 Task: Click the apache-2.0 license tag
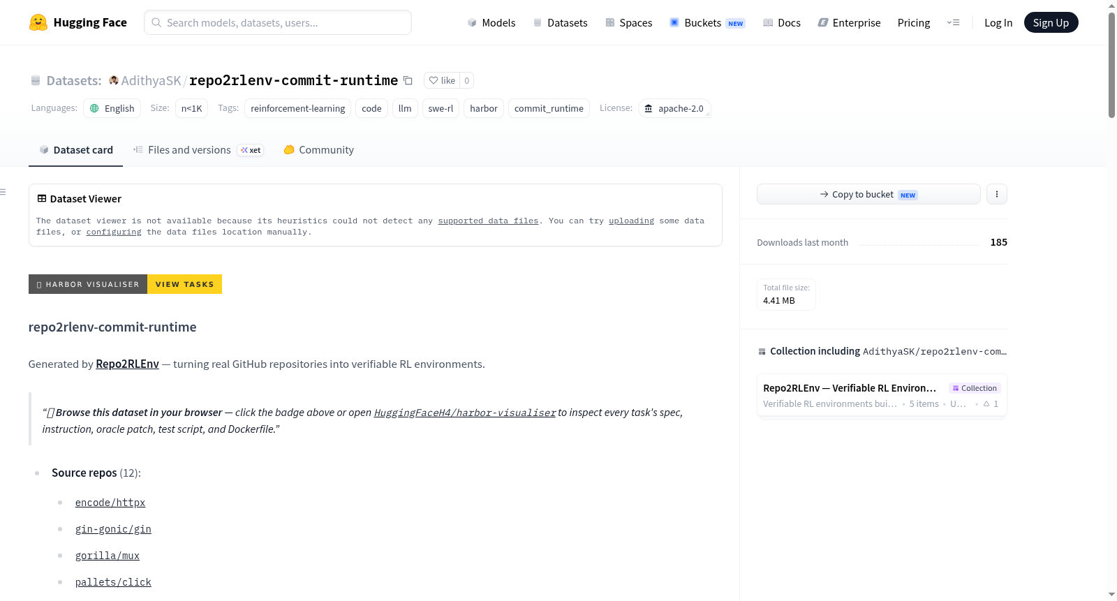tap(674, 108)
